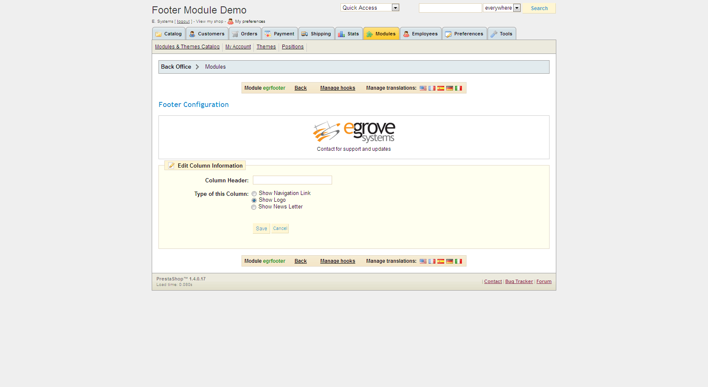Viewport: 708px width, 387px height.
Task: Click the Tools tab wrench icon
Action: [x=494, y=34]
